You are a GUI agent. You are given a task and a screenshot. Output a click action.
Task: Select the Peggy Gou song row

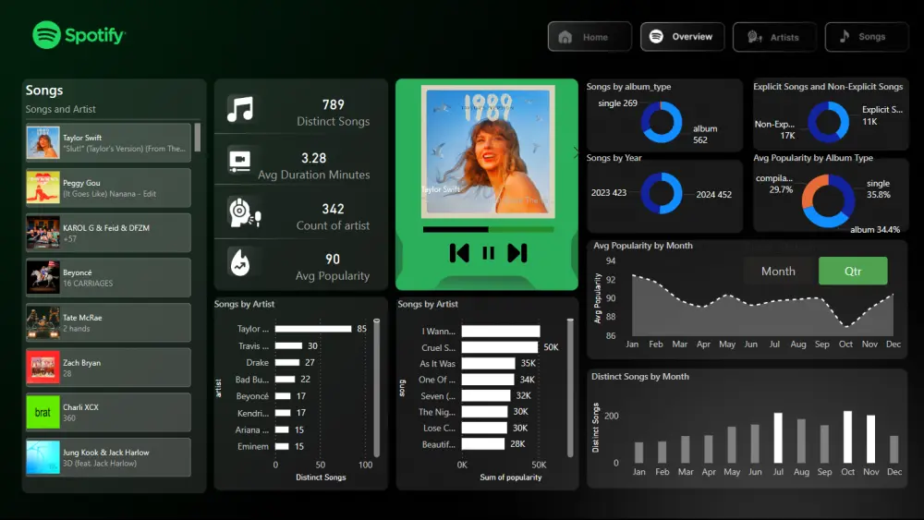click(x=108, y=187)
